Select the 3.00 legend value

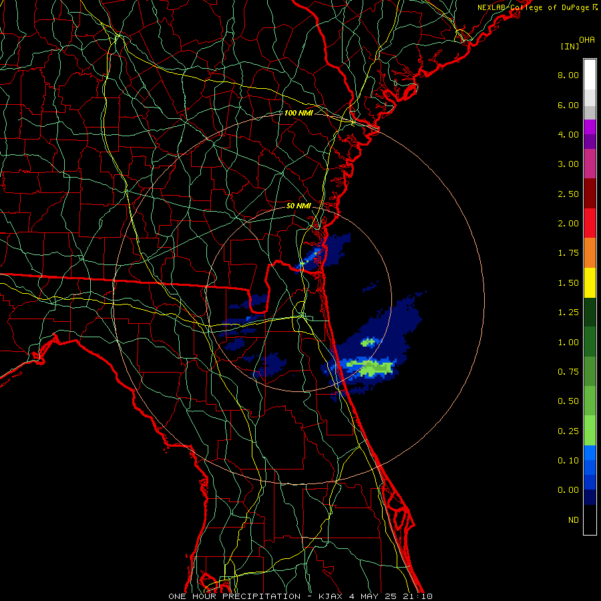coord(568,164)
